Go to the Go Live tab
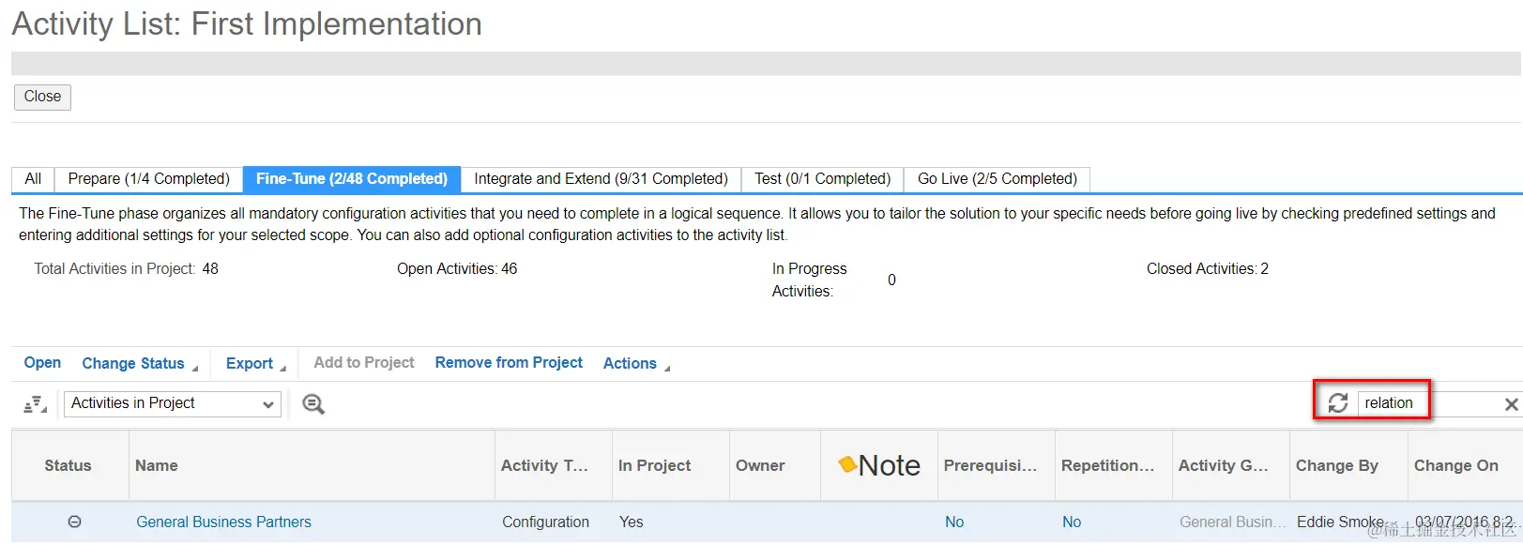Viewport: 1523px width, 545px height. point(997,179)
